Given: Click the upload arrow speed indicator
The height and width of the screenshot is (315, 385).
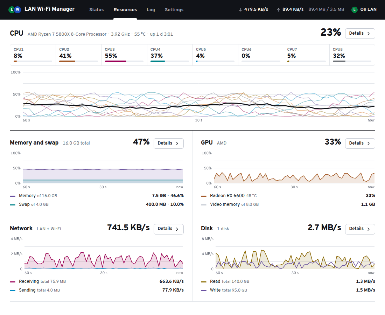Looking at the screenshot, I should click(290, 9).
